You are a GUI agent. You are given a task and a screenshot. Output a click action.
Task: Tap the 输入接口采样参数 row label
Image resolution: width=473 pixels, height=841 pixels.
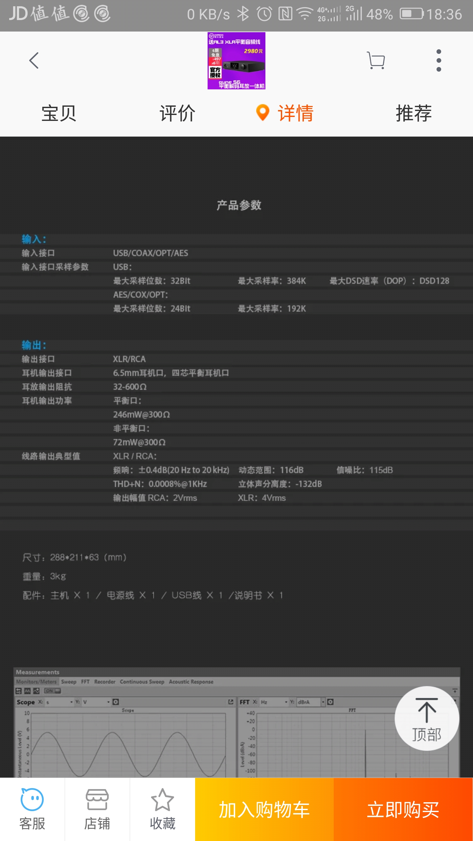(x=55, y=267)
